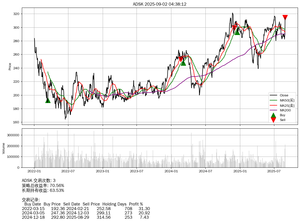Viewport: 300px width, 222px height.
Task: Click the MA50[买] legend label
Action: [287, 100]
